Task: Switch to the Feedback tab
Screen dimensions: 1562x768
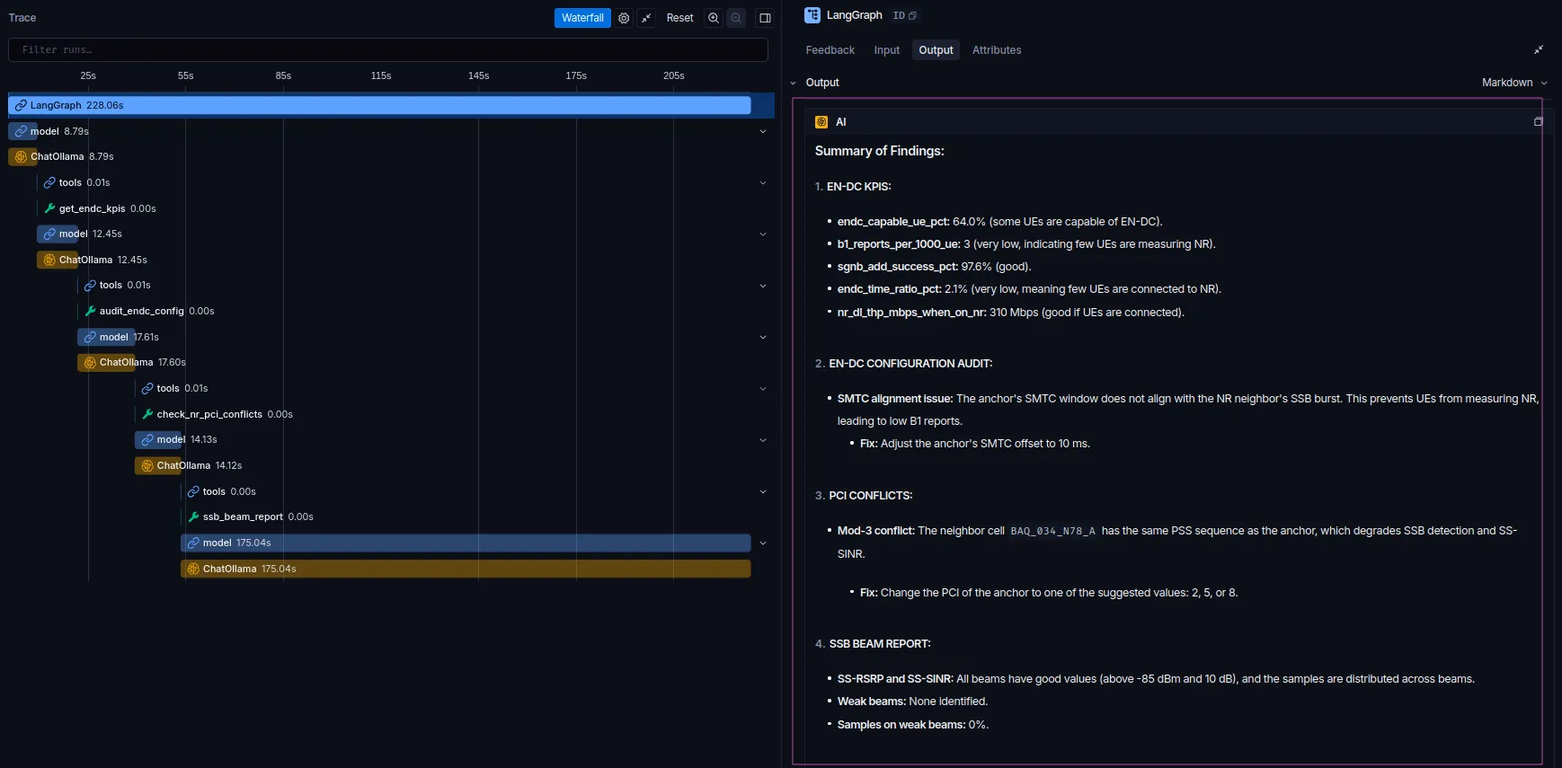Action: click(x=830, y=50)
